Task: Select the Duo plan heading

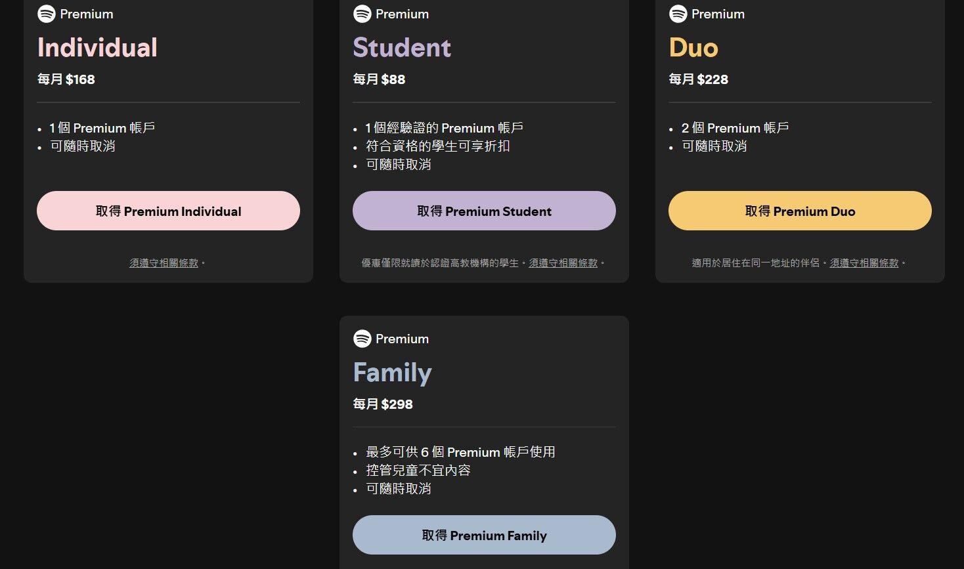Action: pyautogui.click(x=693, y=47)
